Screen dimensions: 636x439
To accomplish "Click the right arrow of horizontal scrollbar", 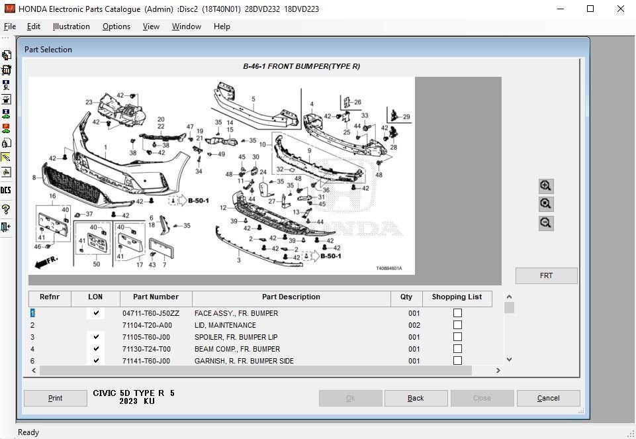I will (498, 371).
